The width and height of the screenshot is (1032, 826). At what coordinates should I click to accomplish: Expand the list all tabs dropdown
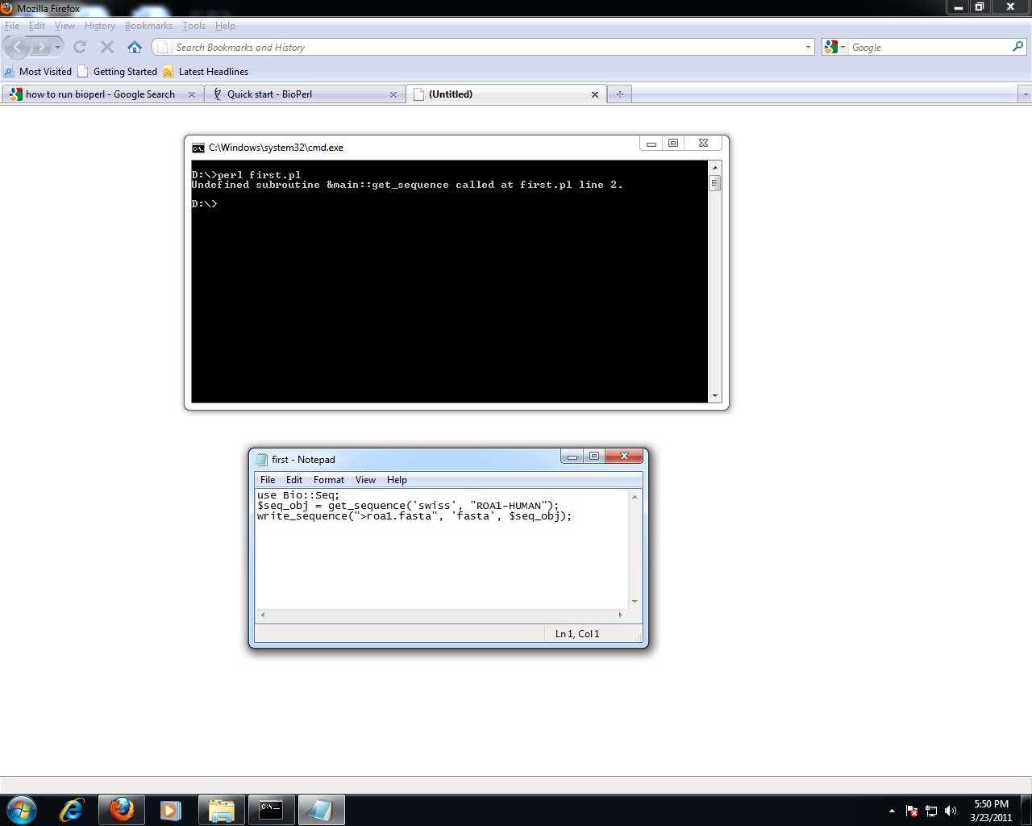click(1025, 94)
